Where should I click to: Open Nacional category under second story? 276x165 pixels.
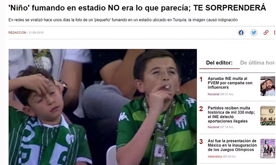(x=213, y=127)
